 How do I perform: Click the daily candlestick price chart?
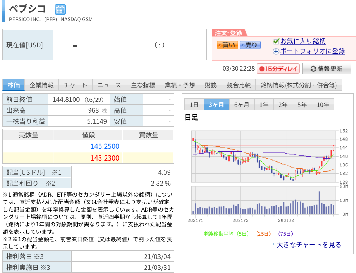pyautogui.click(x=264, y=157)
